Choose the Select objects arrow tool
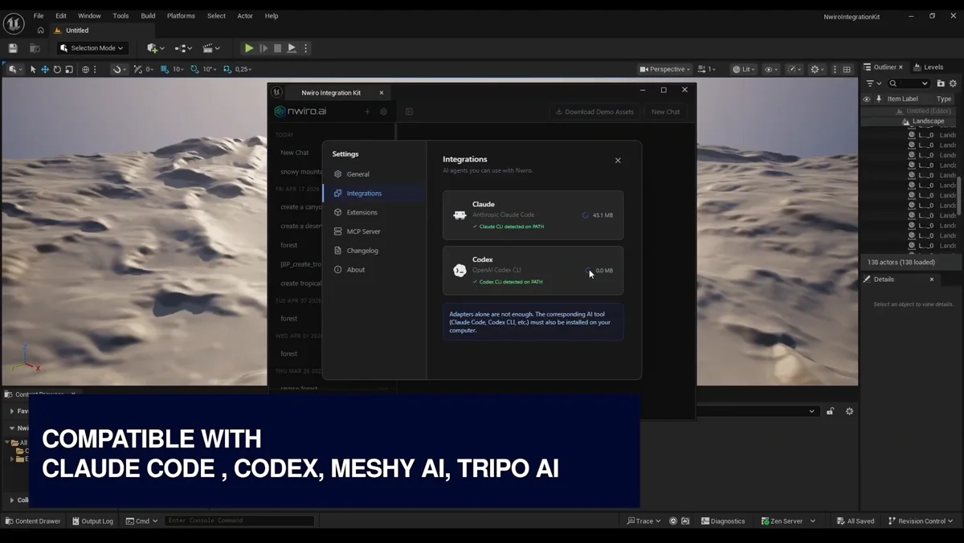This screenshot has width=964, height=543. coord(33,69)
